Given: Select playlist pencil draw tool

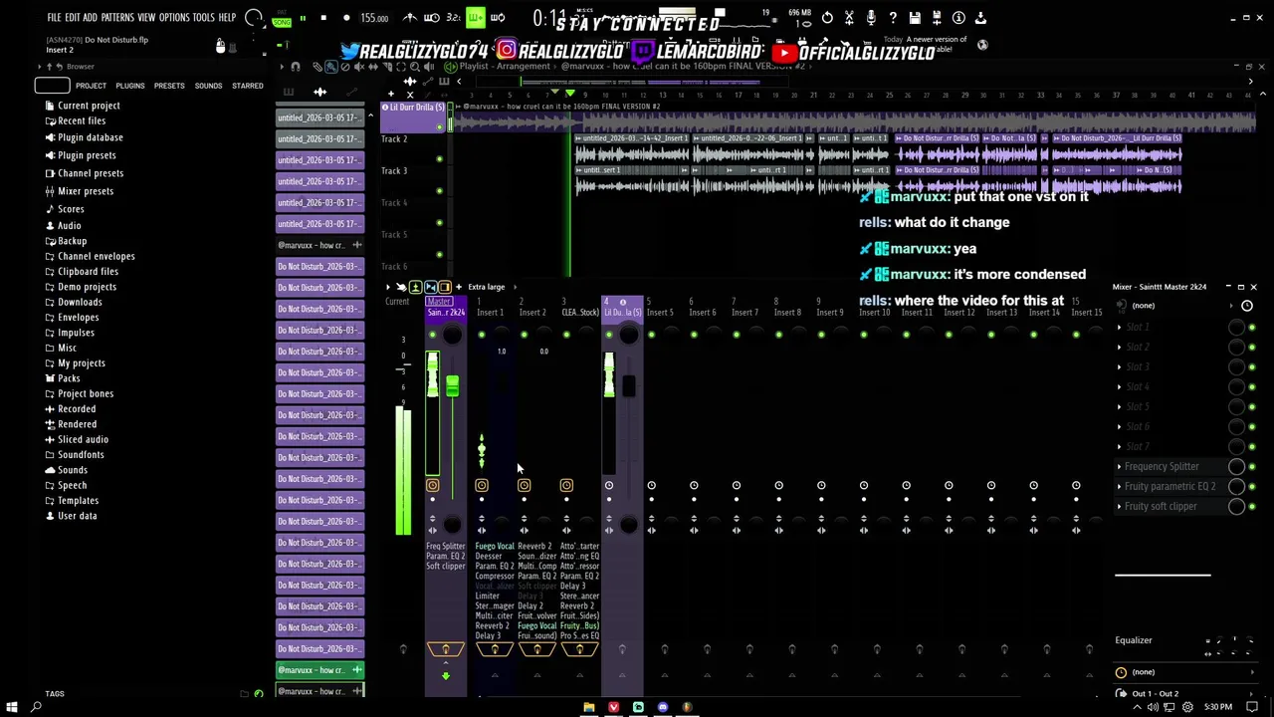Looking at the screenshot, I should (318, 67).
